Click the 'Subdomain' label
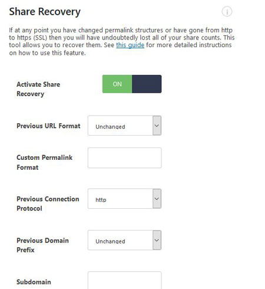The width and height of the screenshot is (265, 289). pos(34,282)
